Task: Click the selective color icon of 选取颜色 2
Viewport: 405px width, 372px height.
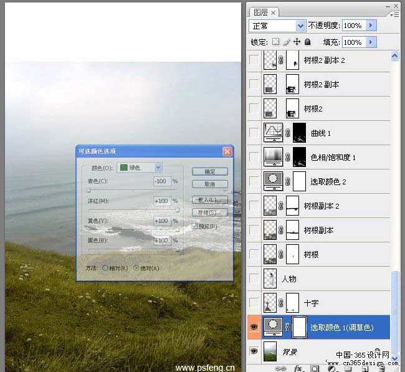Action: coord(273,181)
